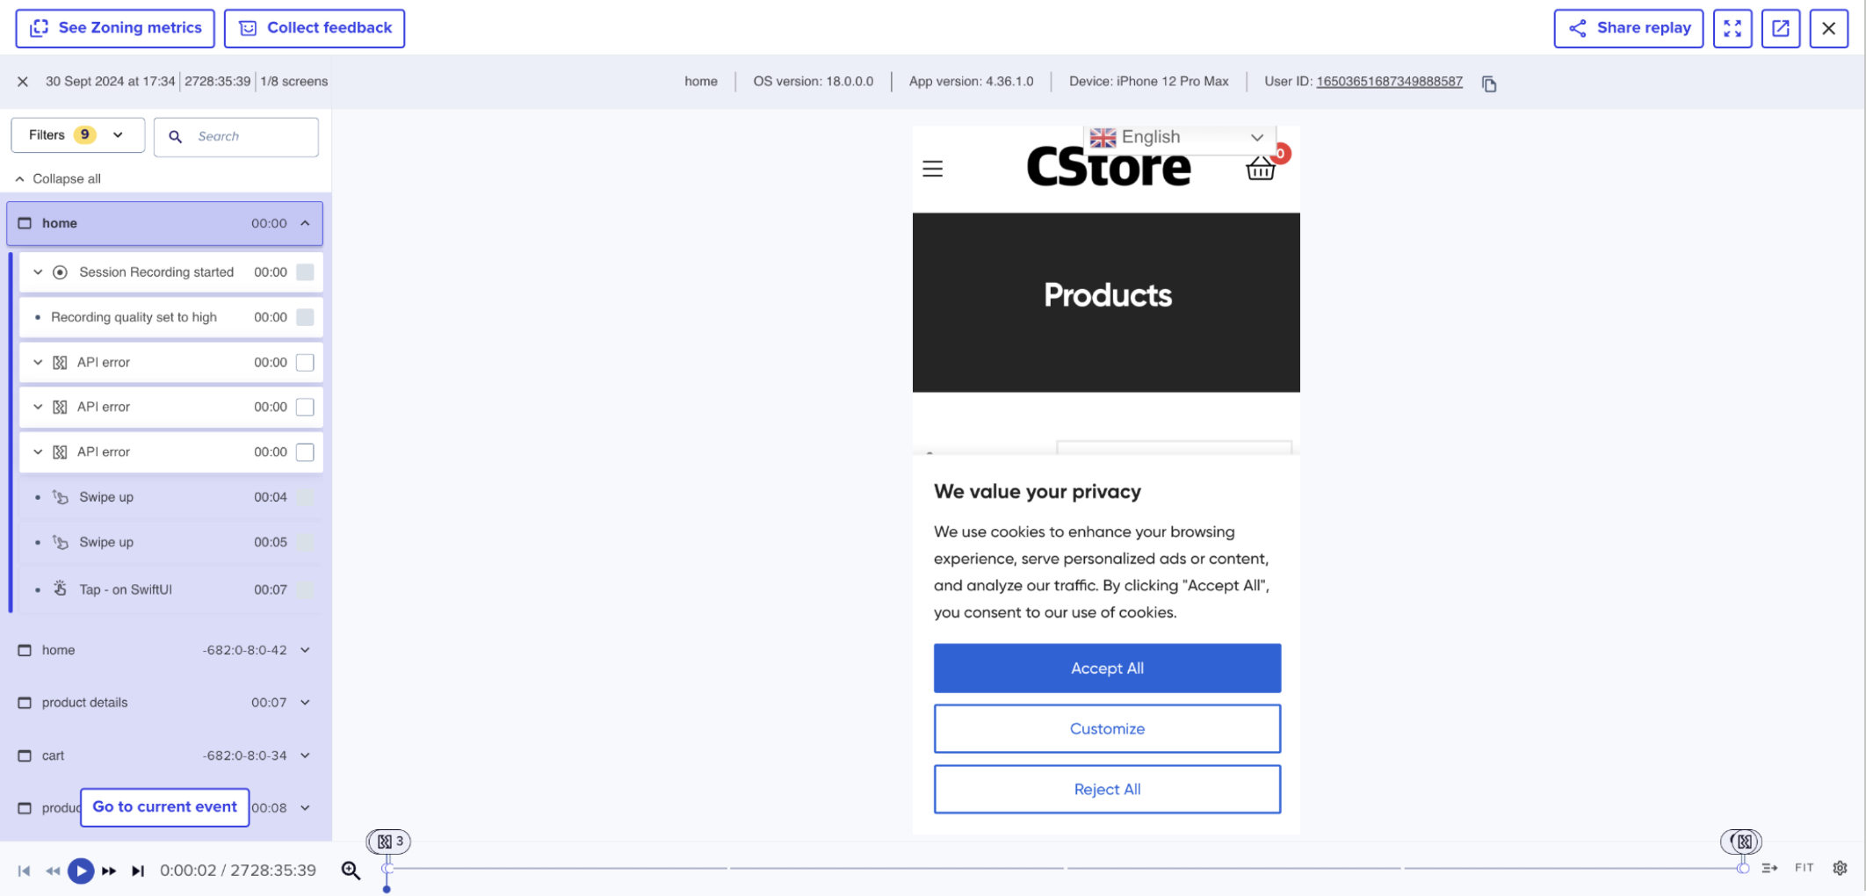Click Accept All cookies
This screenshot has height=896, width=1866.
(x=1107, y=668)
